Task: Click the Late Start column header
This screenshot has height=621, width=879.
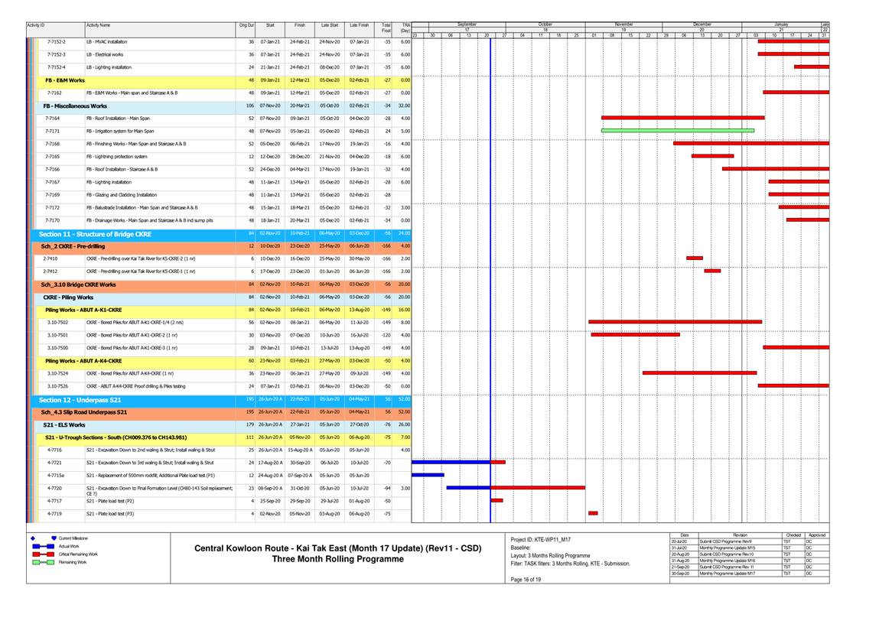Action: coord(329,26)
